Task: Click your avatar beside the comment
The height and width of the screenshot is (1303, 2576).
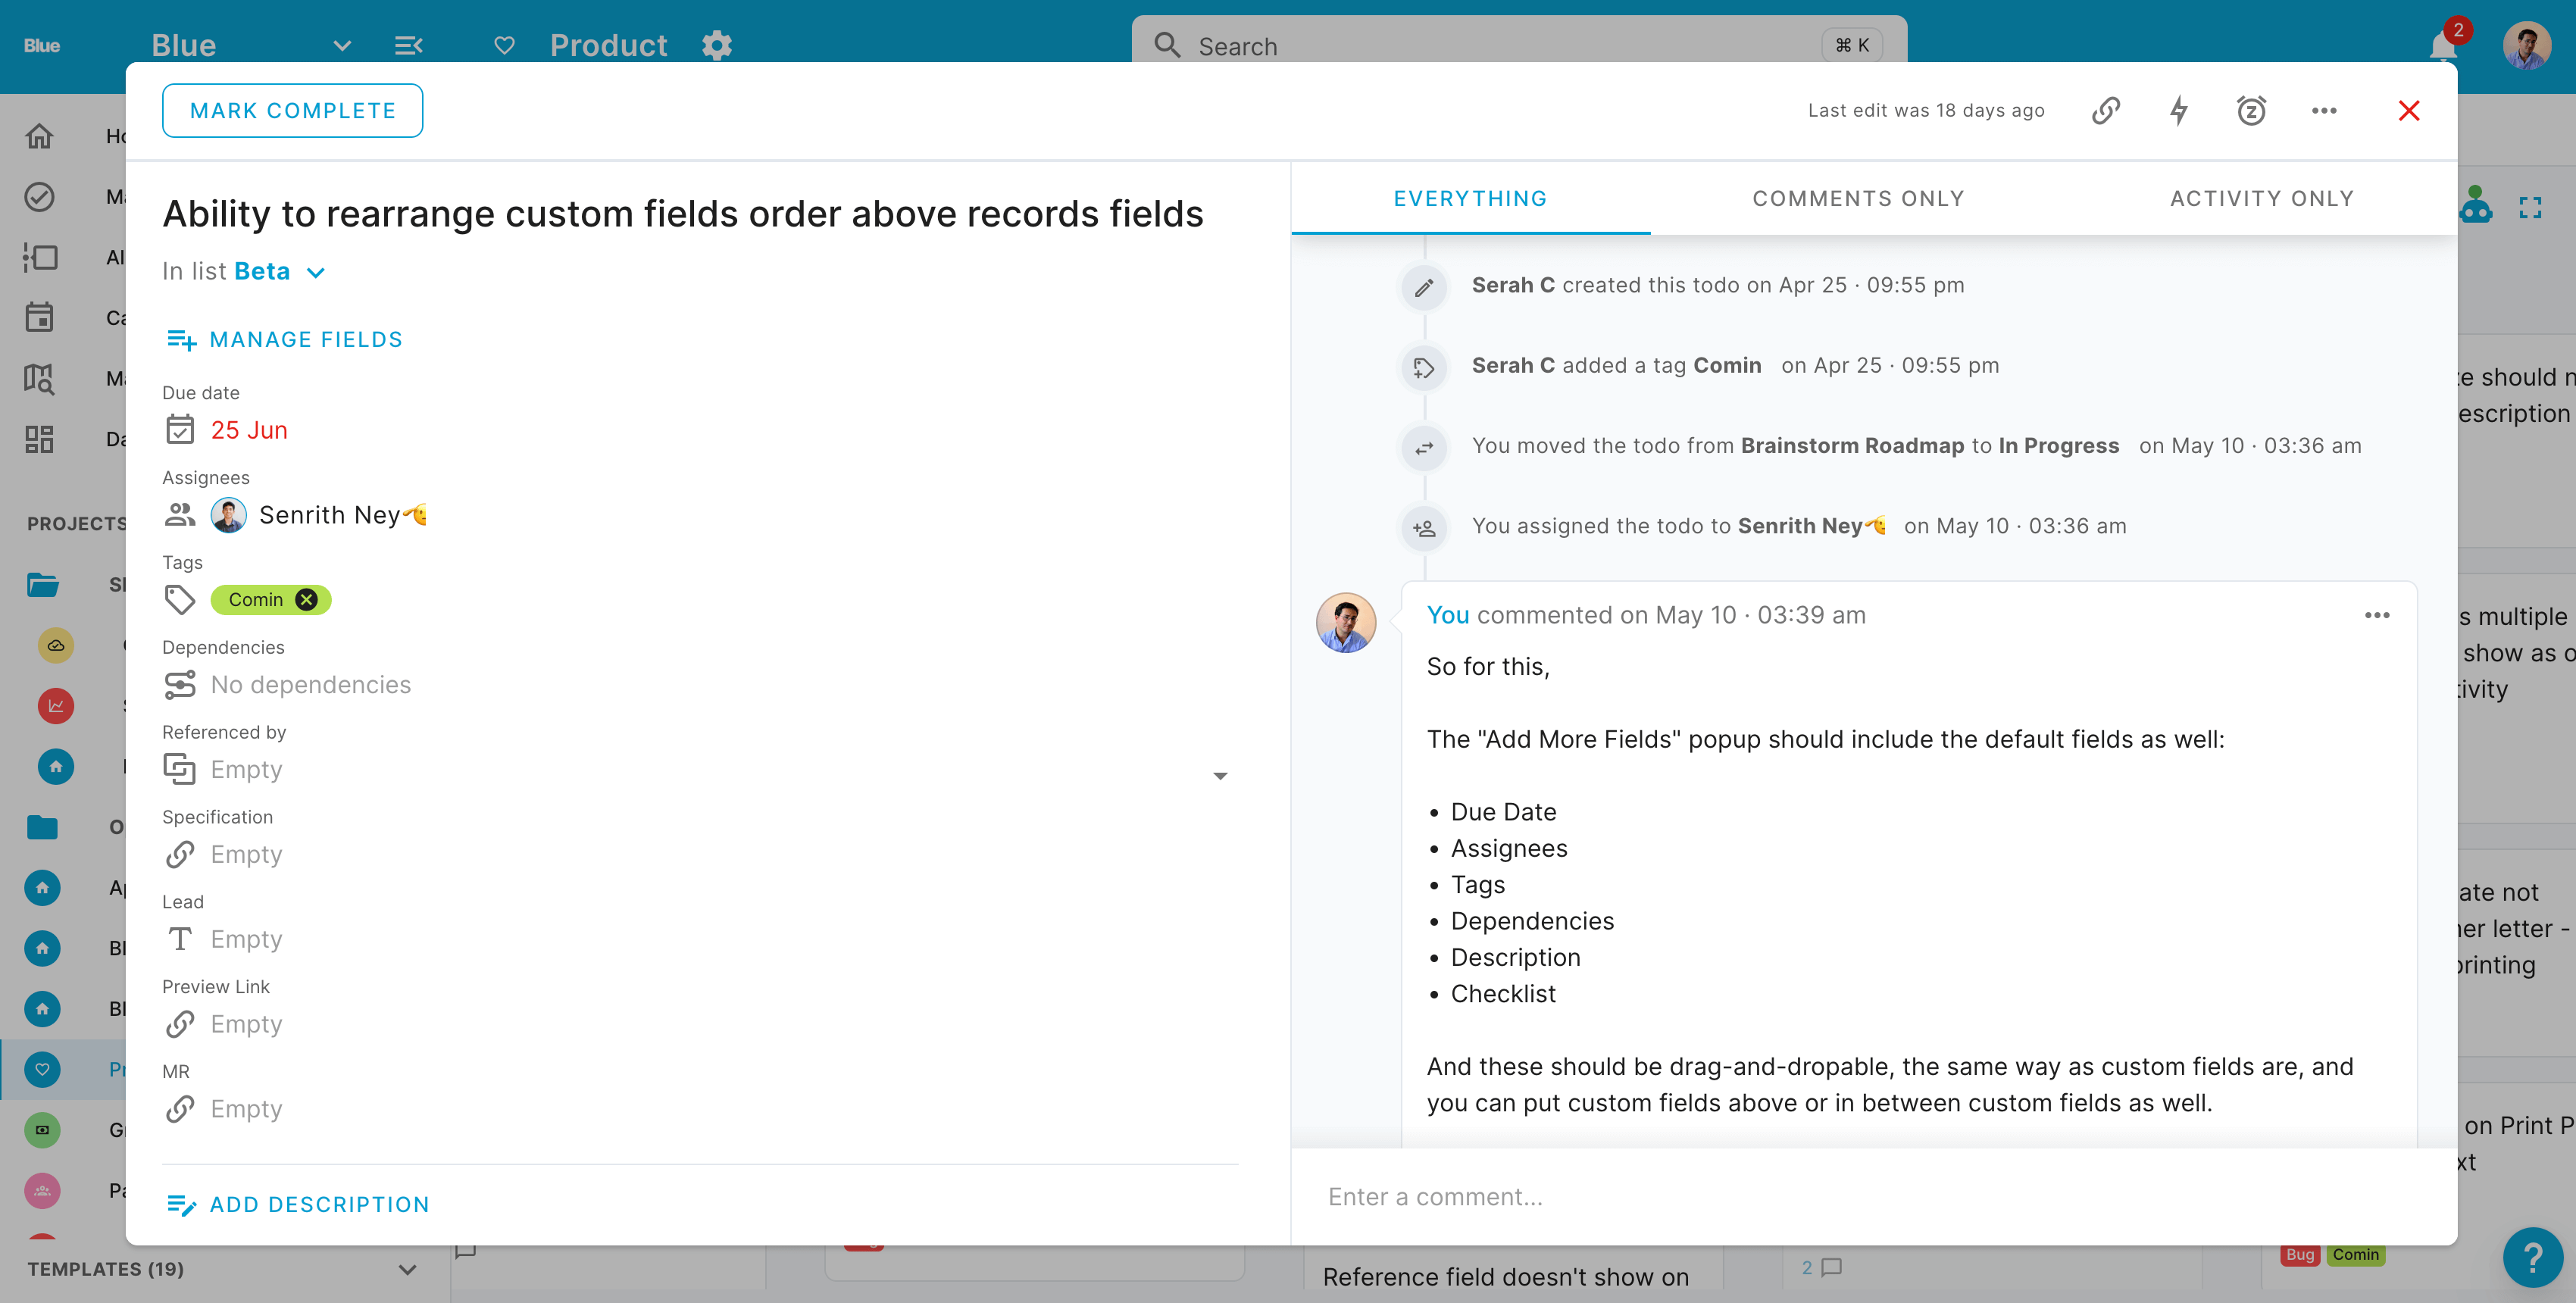Action: click(x=1346, y=622)
